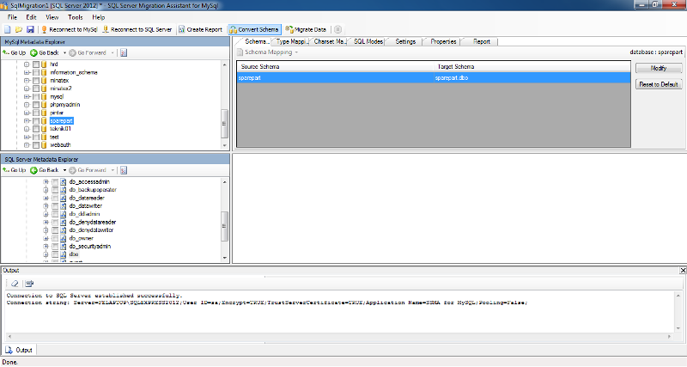Check the sparepart database checkbox

[36, 121]
